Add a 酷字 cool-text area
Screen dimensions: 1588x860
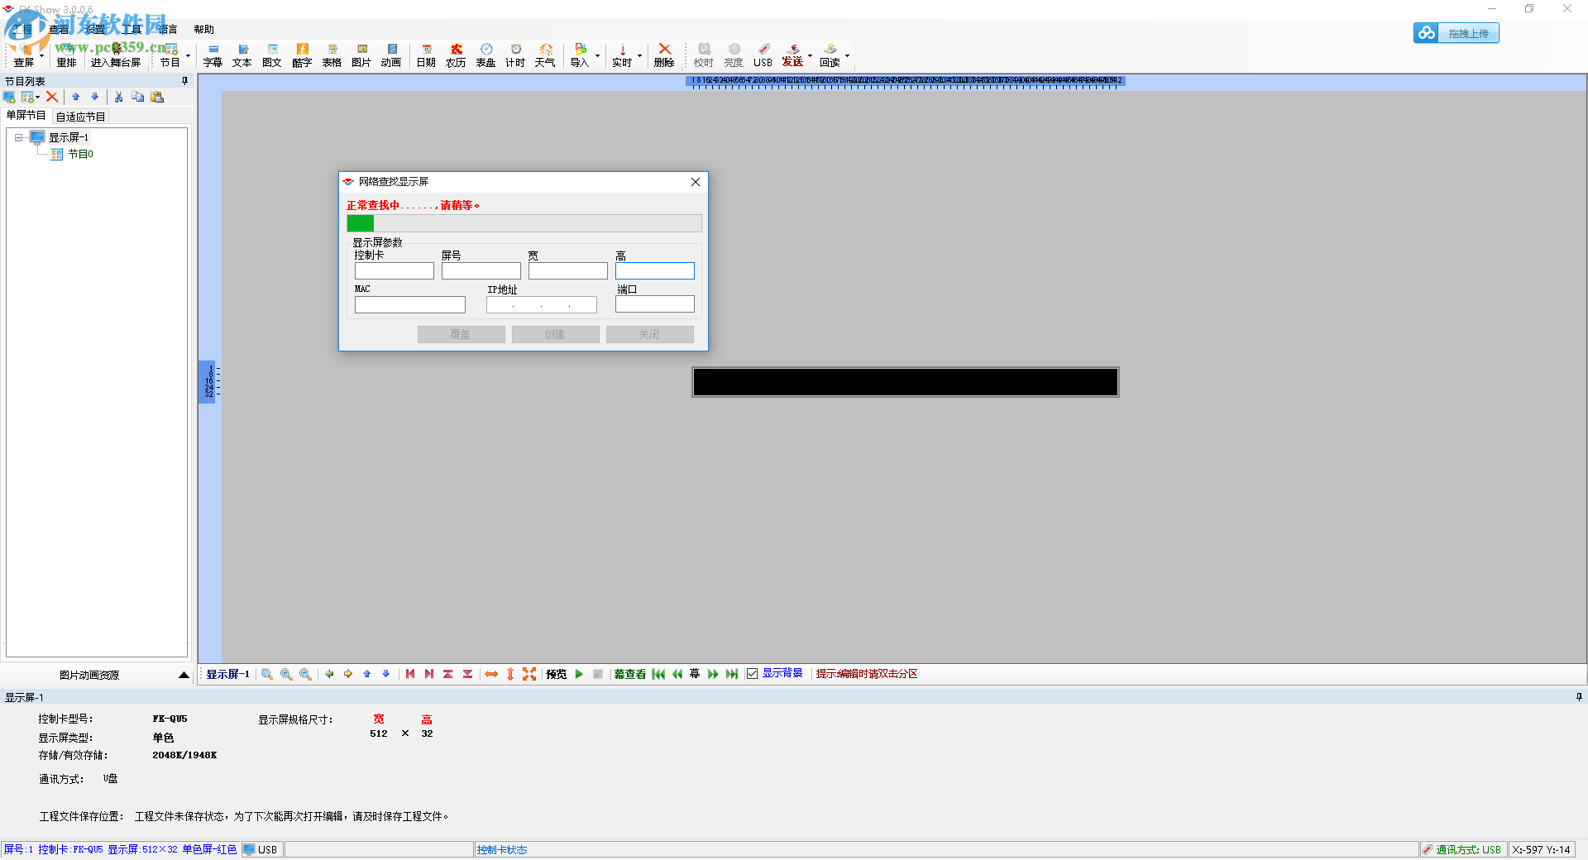click(x=302, y=55)
